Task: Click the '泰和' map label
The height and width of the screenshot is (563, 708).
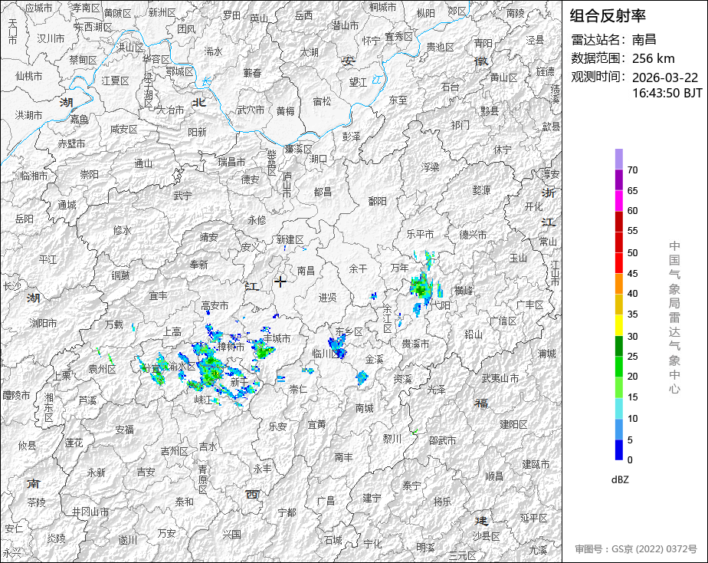Action: tap(184, 502)
